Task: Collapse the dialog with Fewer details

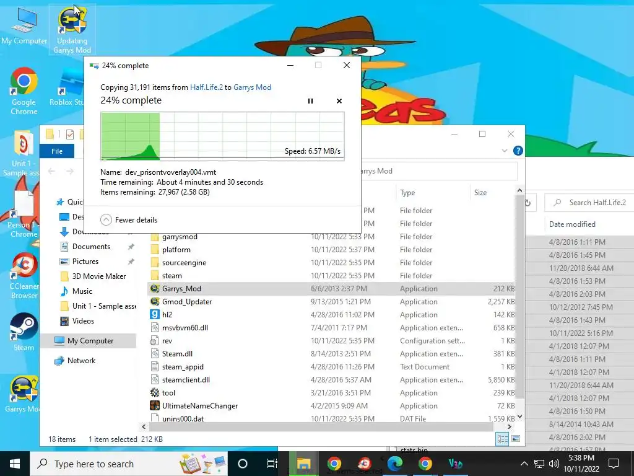Action: pyautogui.click(x=129, y=220)
